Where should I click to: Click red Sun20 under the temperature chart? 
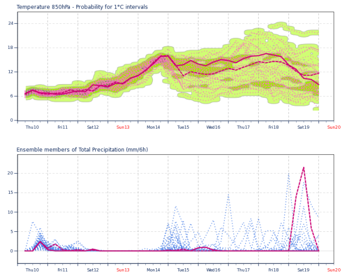(334, 127)
